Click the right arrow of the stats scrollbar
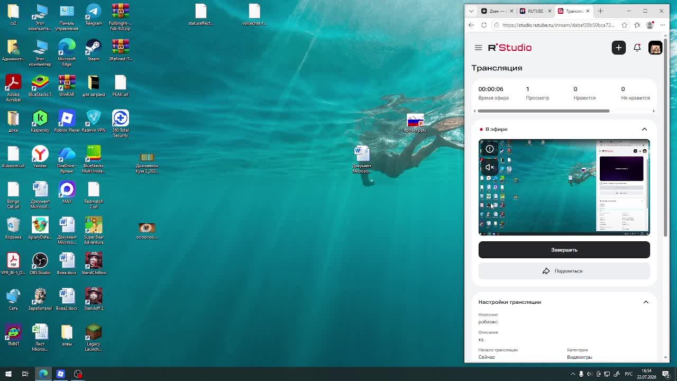 tap(653, 111)
